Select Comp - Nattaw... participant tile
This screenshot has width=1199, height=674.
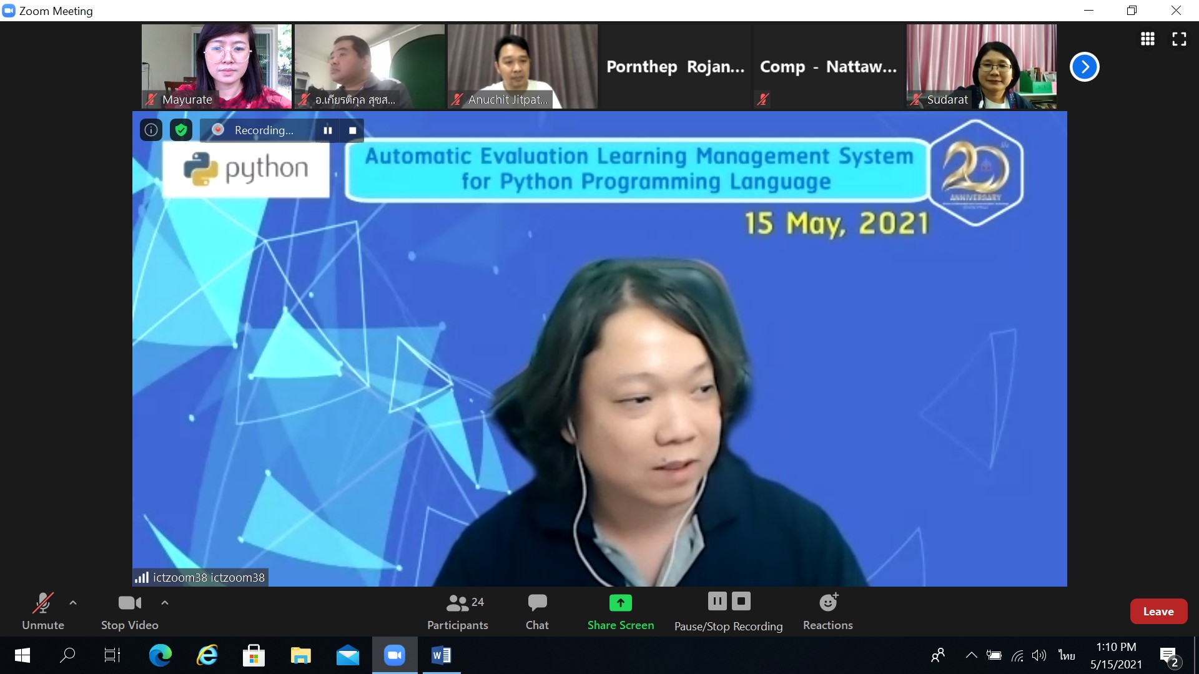point(829,66)
